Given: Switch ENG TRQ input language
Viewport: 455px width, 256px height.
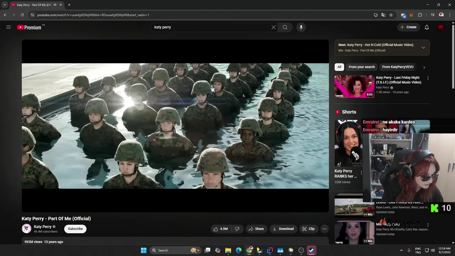Looking at the screenshot, I should pos(418,250).
